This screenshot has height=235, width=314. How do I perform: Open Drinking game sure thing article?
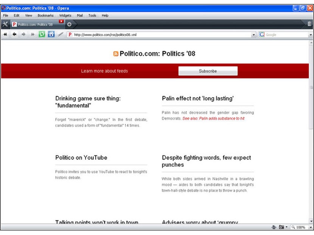pos(88,102)
